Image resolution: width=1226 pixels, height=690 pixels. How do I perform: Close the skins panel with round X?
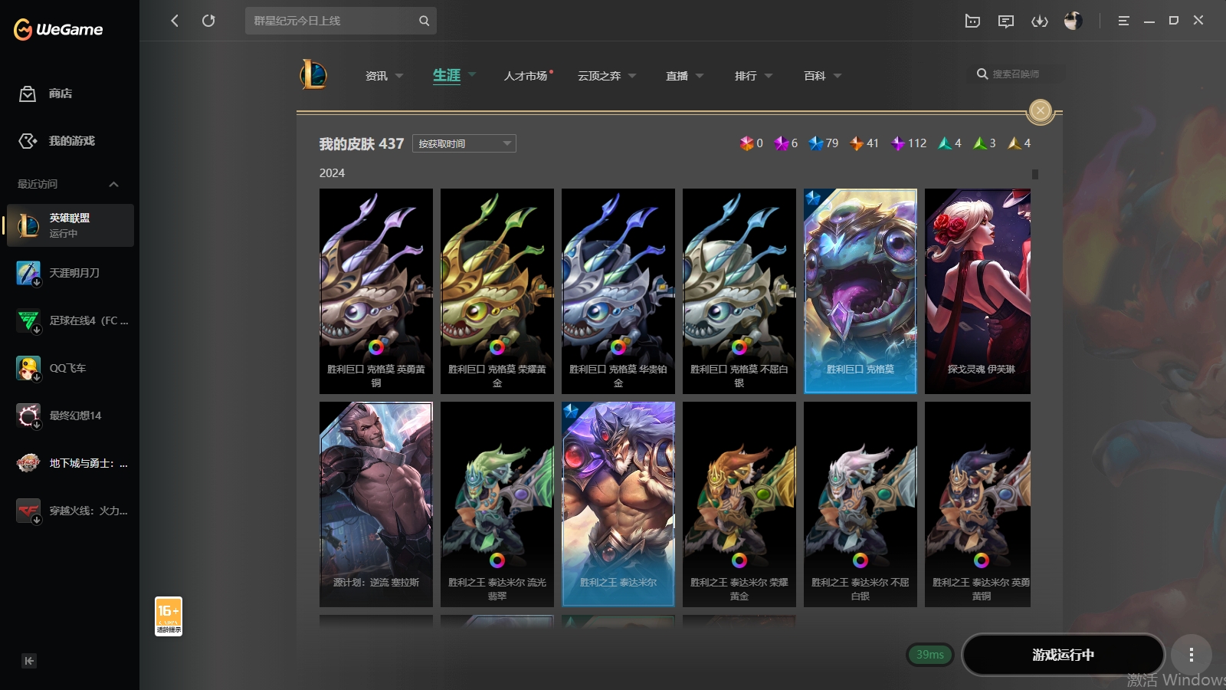pyautogui.click(x=1041, y=111)
